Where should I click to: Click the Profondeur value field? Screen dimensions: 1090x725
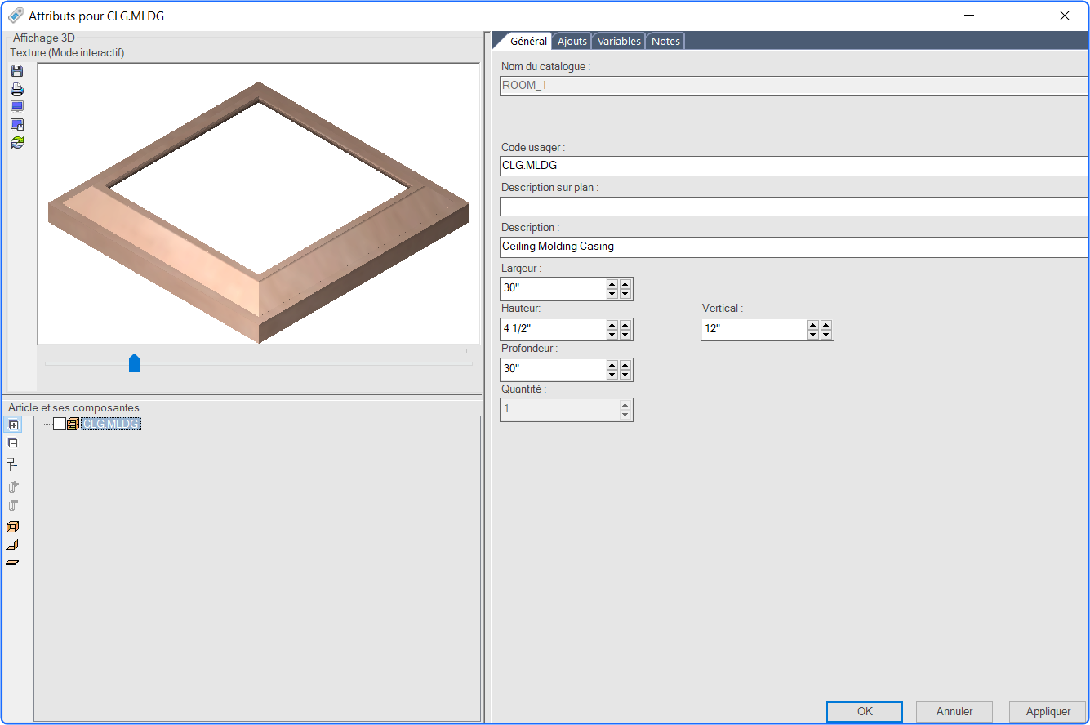[x=553, y=369]
